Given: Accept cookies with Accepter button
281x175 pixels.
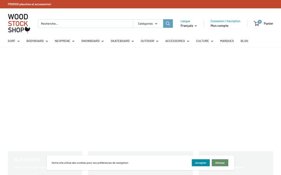Looking at the screenshot, I should 201,163.
